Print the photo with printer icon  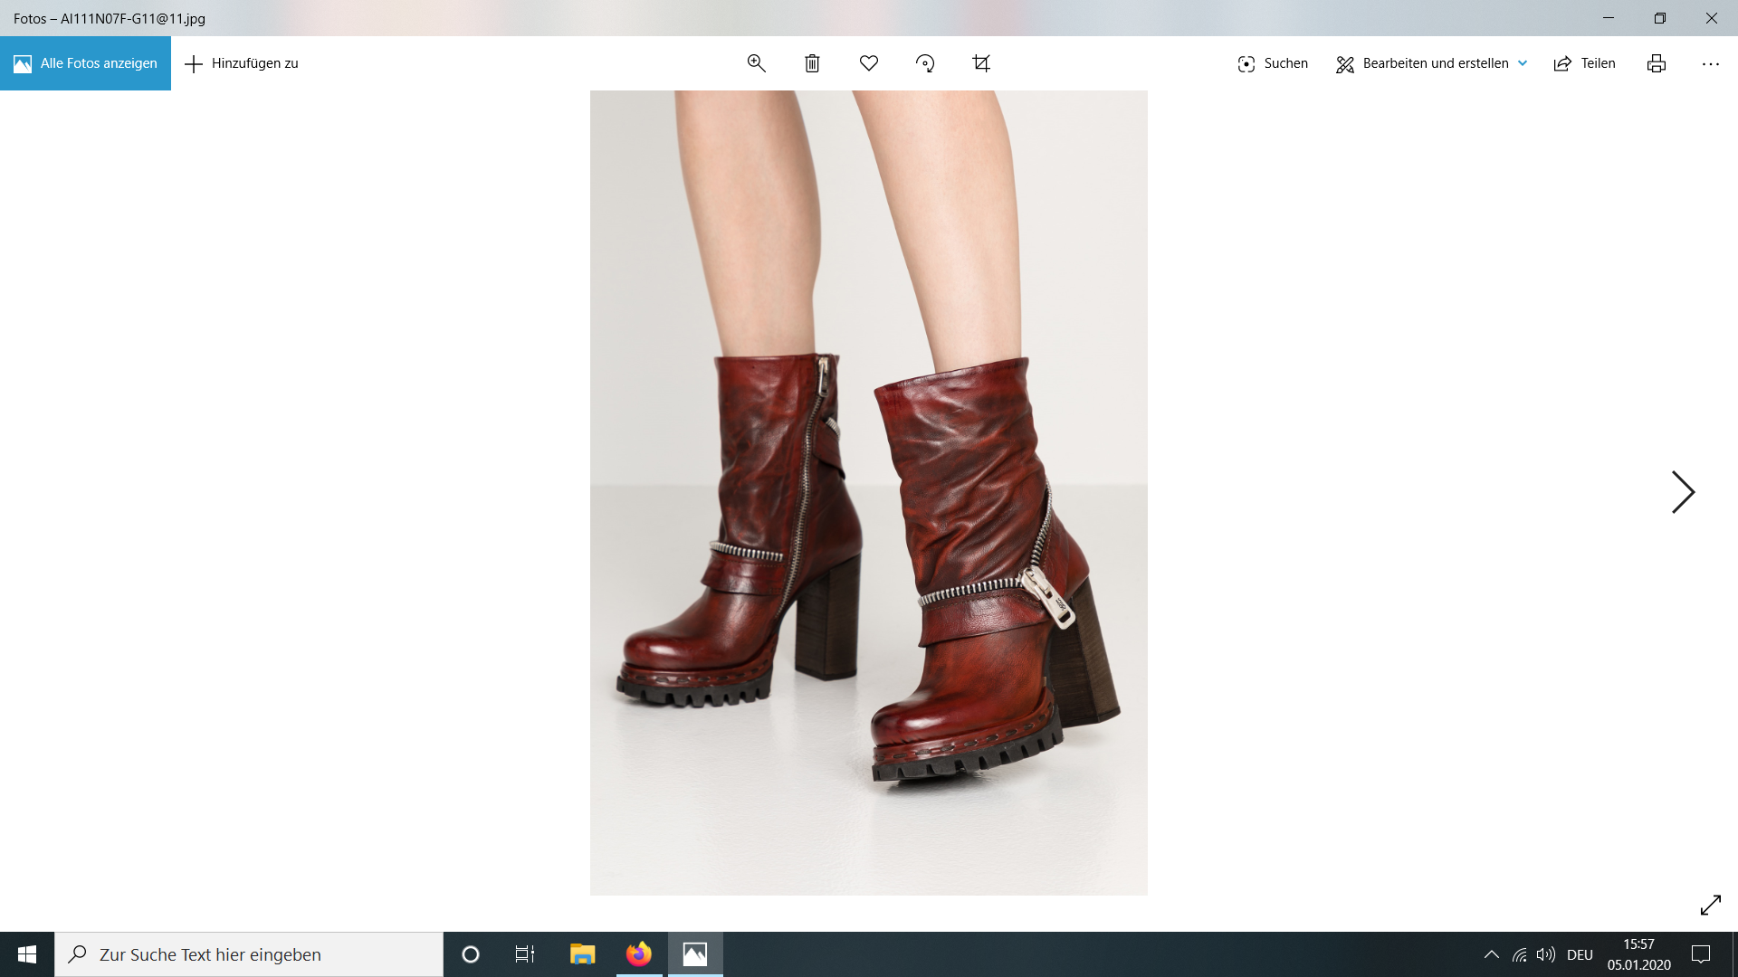point(1657,63)
